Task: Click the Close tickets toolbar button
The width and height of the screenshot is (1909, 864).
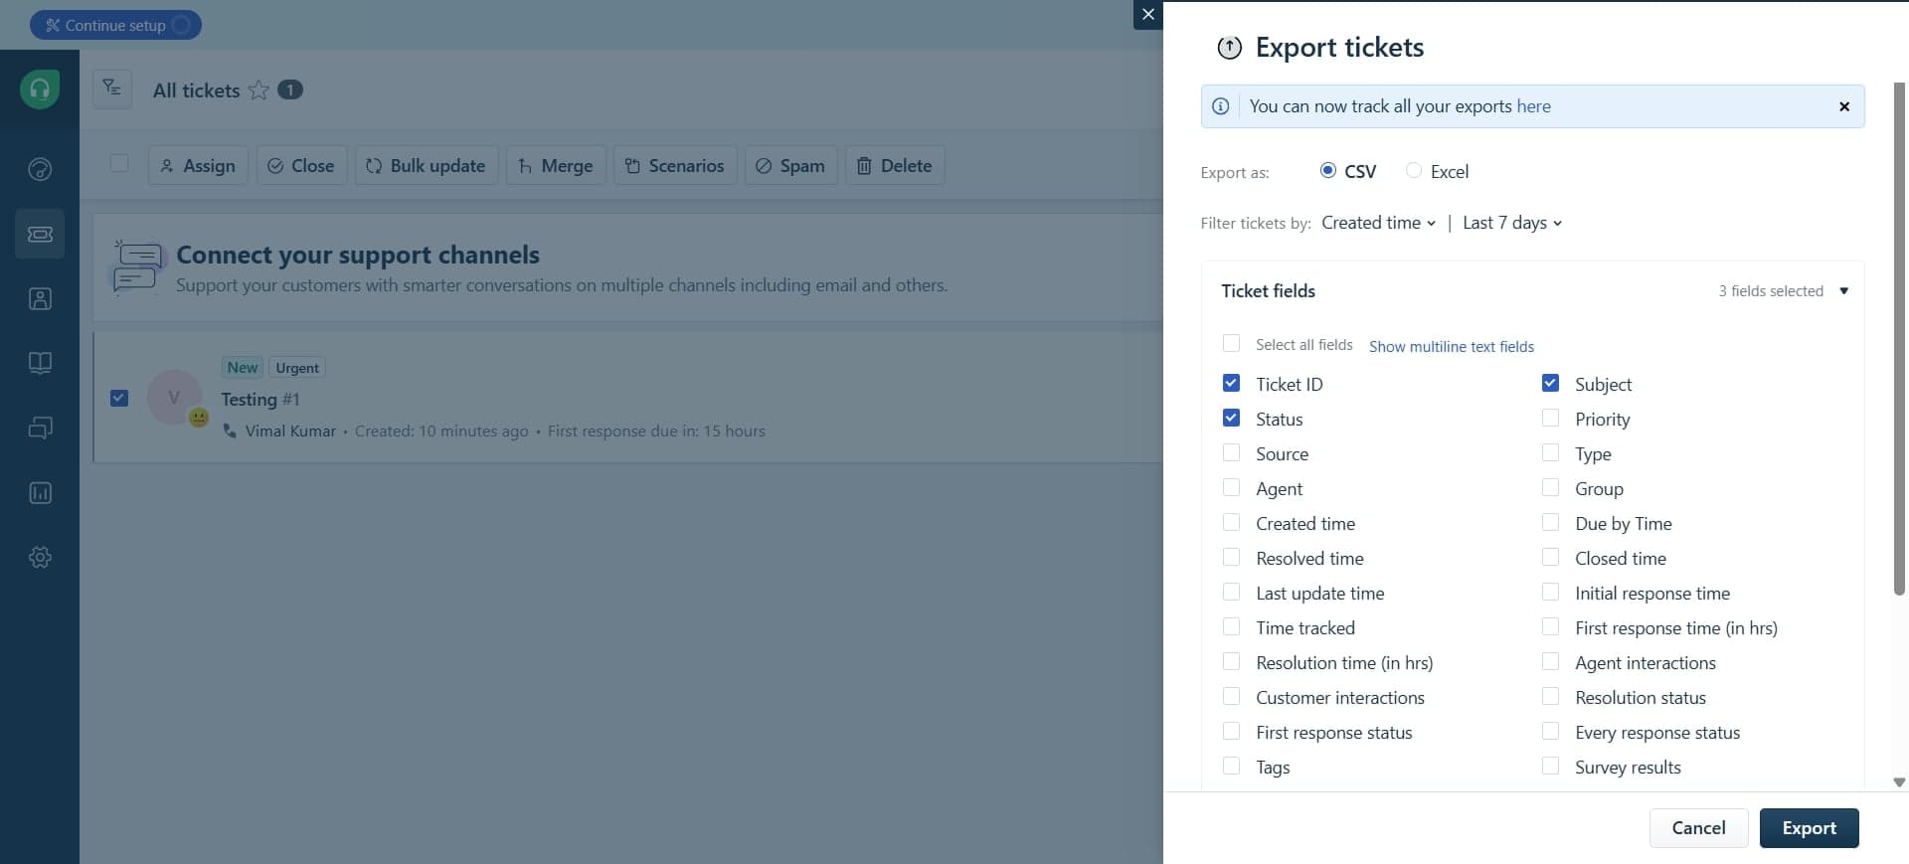Action: pyautogui.click(x=301, y=166)
